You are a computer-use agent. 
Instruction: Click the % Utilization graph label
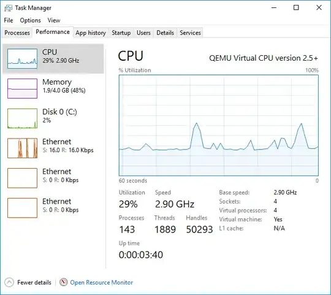[x=135, y=71]
